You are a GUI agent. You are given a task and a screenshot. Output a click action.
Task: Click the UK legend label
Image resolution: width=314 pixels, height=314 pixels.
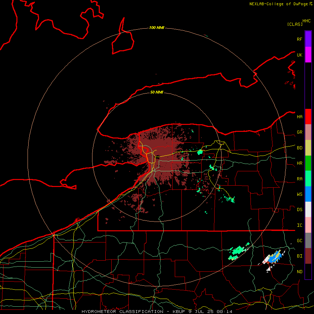[x=299, y=55]
